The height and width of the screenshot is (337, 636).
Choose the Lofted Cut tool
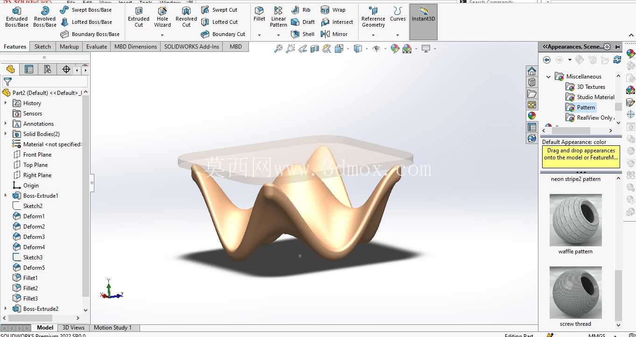tap(219, 22)
